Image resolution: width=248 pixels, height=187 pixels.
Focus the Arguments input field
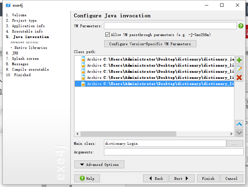(174, 152)
